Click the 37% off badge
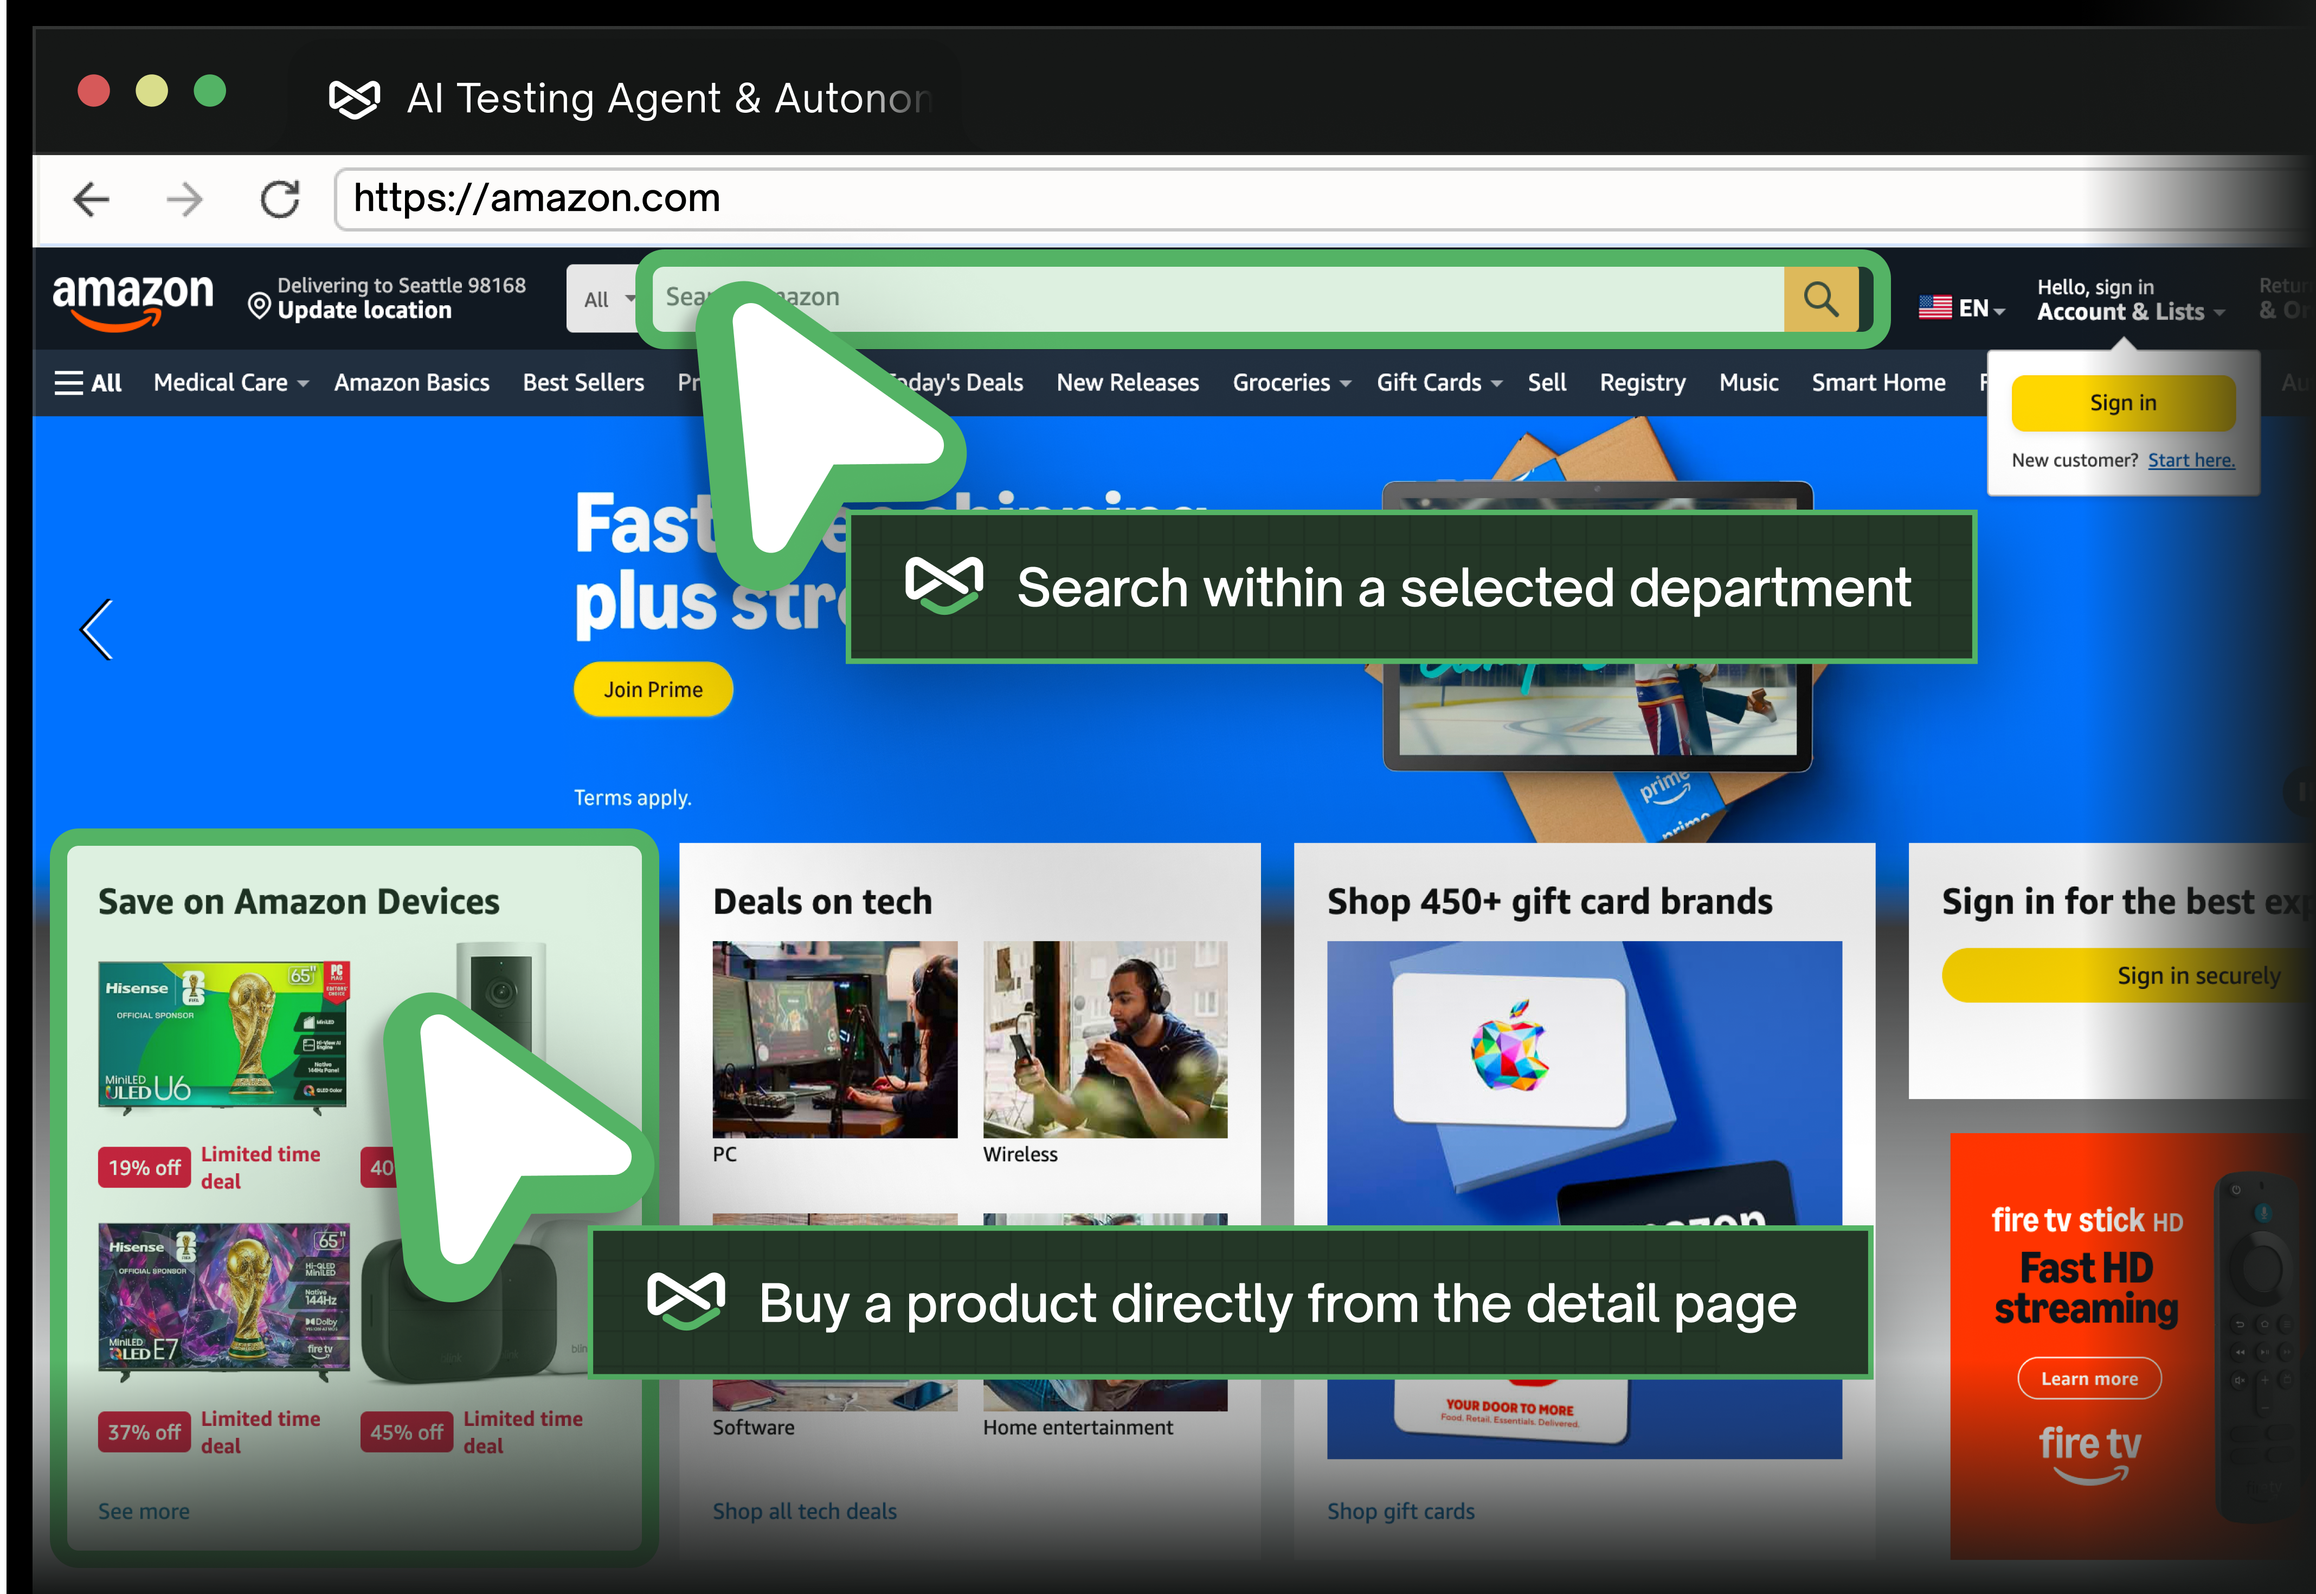The height and width of the screenshot is (1594, 2316). (x=145, y=1432)
